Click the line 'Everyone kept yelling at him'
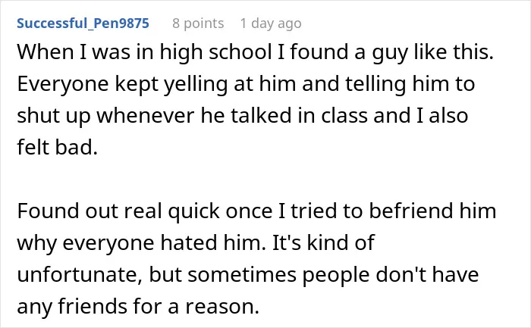The width and height of the screenshot is (531, 328). [246, 84]
